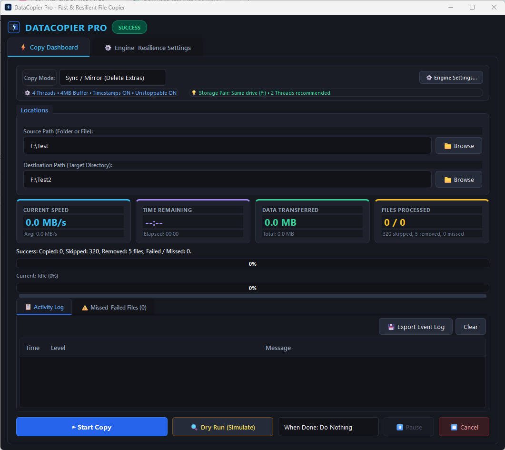
Task: Click the magnifier icon on Dry Run button
Action: (194, 427)
